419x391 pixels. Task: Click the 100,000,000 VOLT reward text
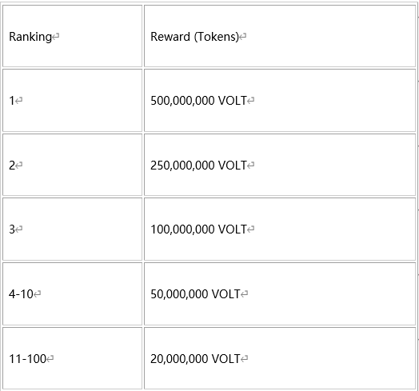tap(198, 229)
